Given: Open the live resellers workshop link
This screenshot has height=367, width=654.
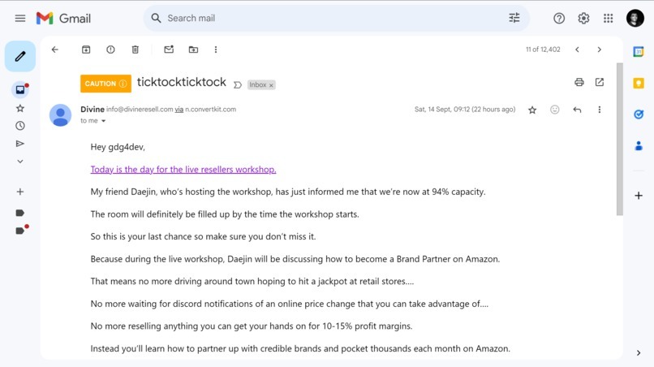Looking at the screenshot, I should (x=183, y=170).
